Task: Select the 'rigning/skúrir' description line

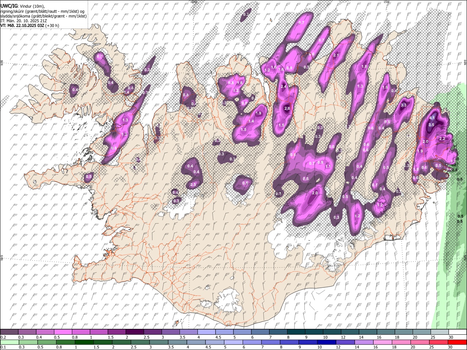Action: [x=42, y=11]
